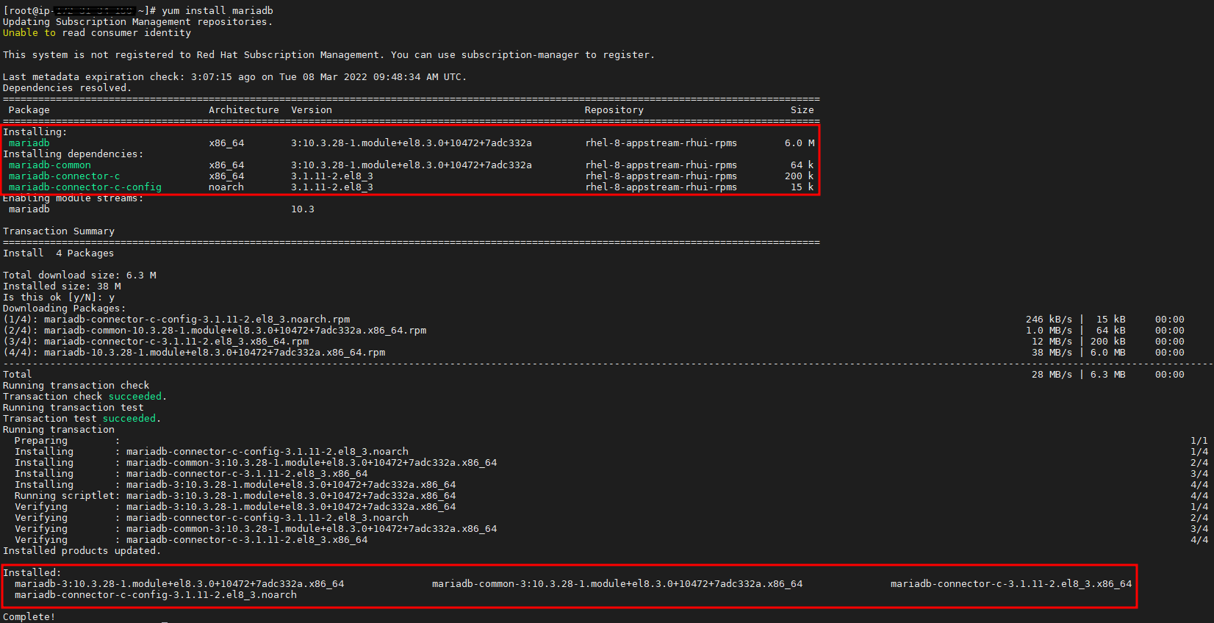The width and height of the screenshot is (1214, 623).
Task: Select the 'mariadb-common' package name
Action: [50, 165]
